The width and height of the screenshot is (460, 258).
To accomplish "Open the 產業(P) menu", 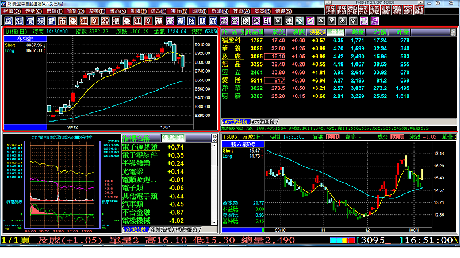I will coord(97,11).
